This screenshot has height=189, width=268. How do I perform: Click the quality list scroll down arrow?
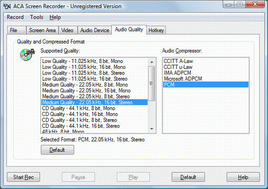152,129
